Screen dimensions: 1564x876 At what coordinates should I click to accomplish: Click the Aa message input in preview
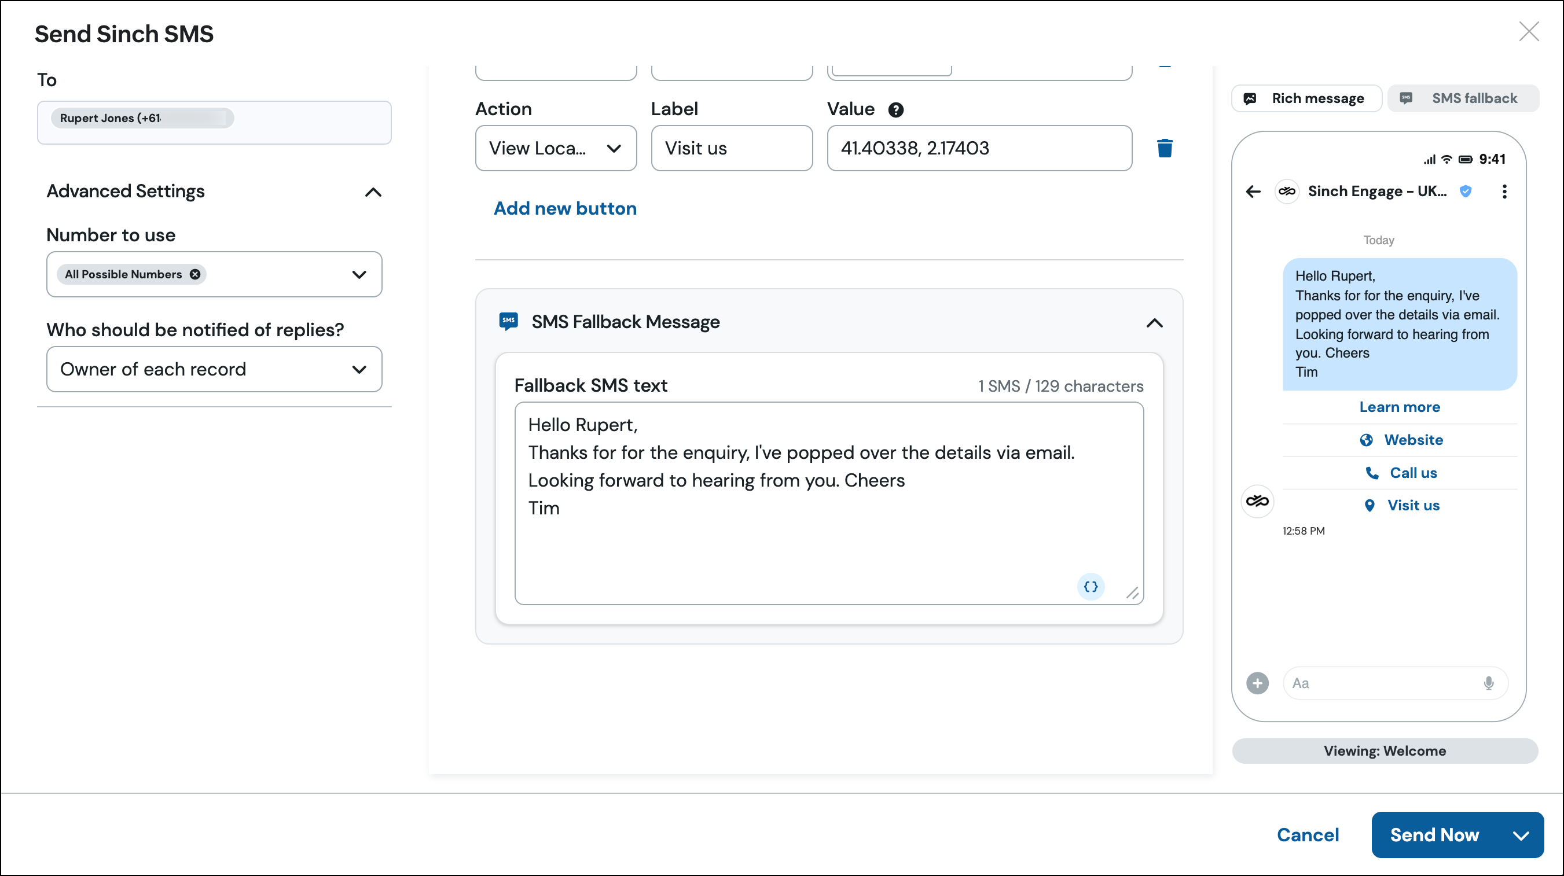1394,683
